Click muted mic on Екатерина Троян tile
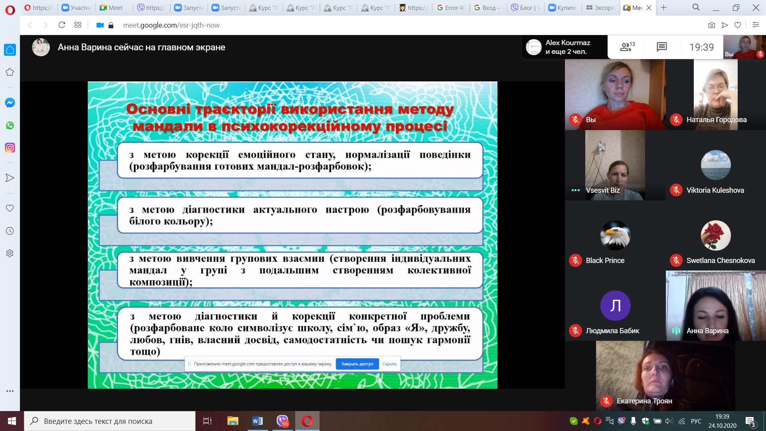 point(606,401)
